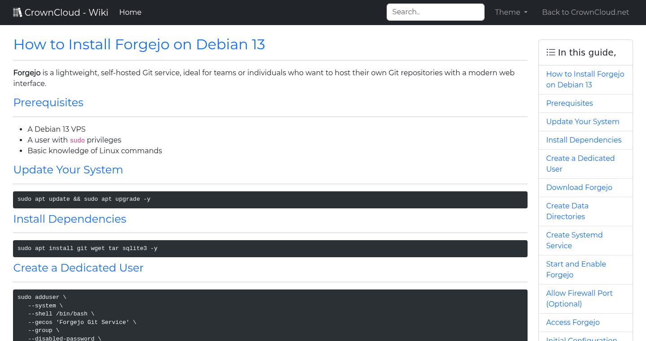Image resolution: width=646 pixels, height=341 pixels.
Task: Click the CrownCloud logo icon
Action: click(x=17, y=12)
